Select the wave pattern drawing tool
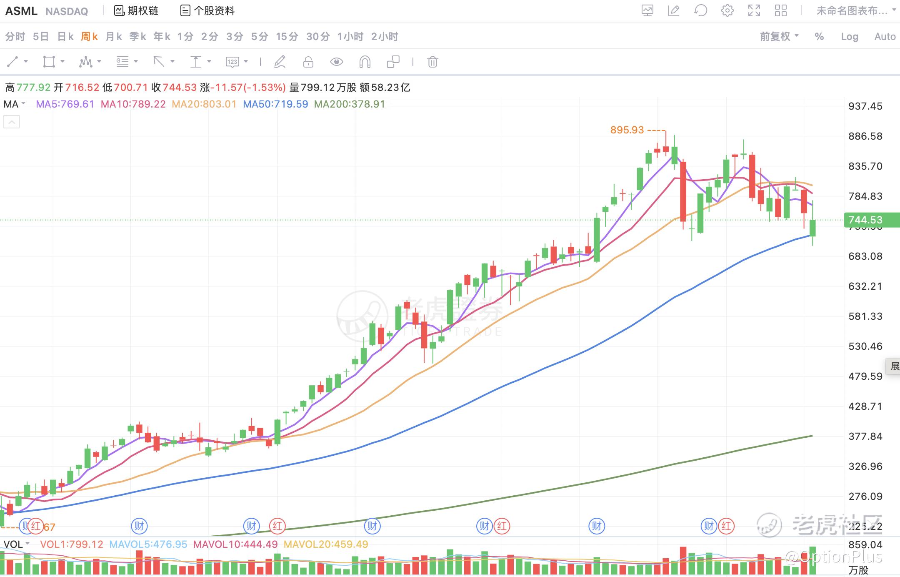Screen dimensions: 900x577 [86, 62]
